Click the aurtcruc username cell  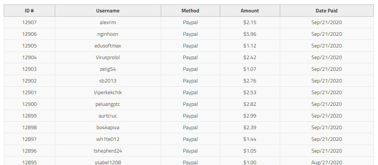[x=108, y=116]
